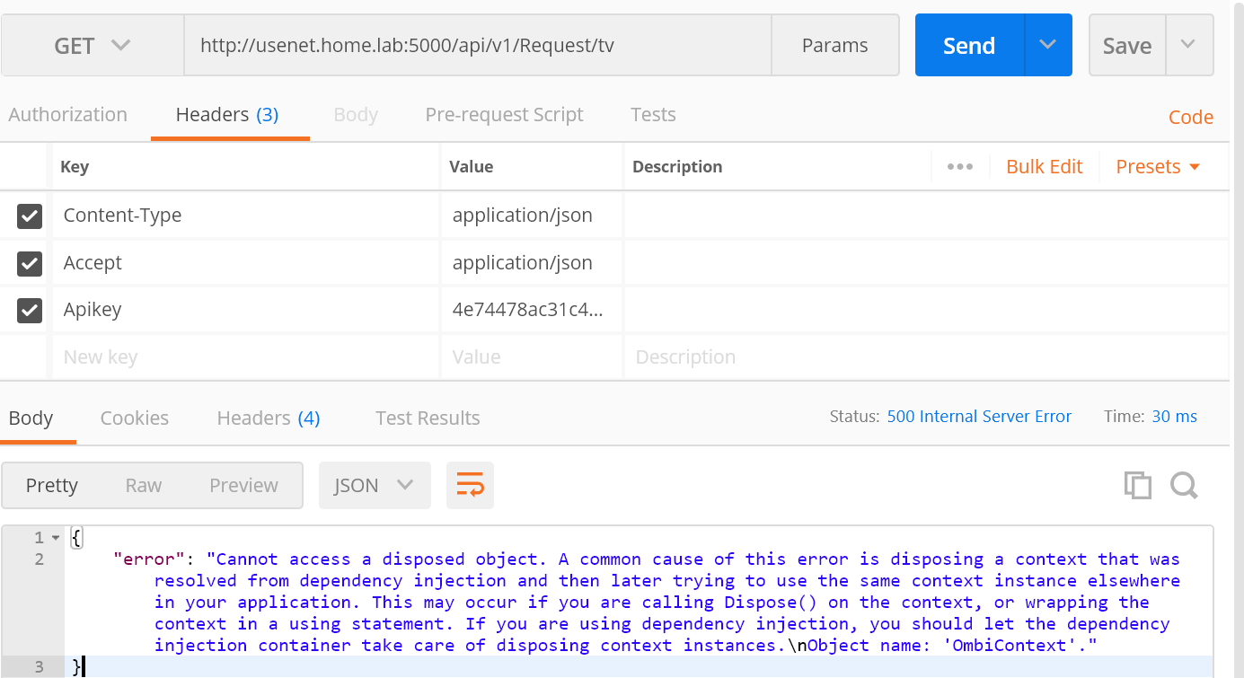Send the request to the Ombi API
1244x678 pixels.
968,45
